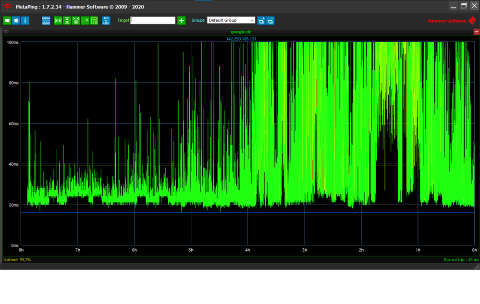Screen dimensions: 480x304
Task: Maximize the MetaPing window
Action: click(464, 6)
